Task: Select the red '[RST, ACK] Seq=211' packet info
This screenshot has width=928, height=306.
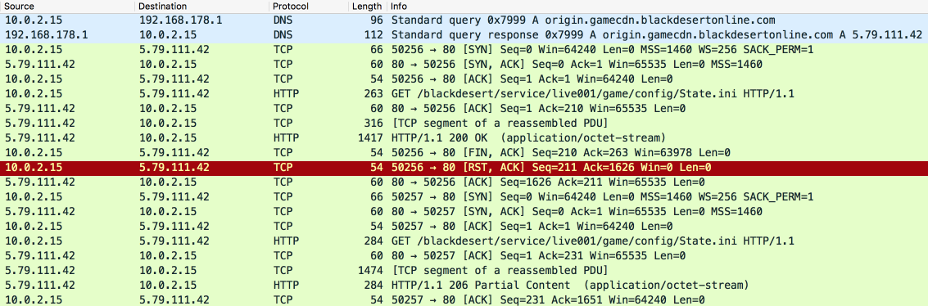Action: (x=551, y=168)
